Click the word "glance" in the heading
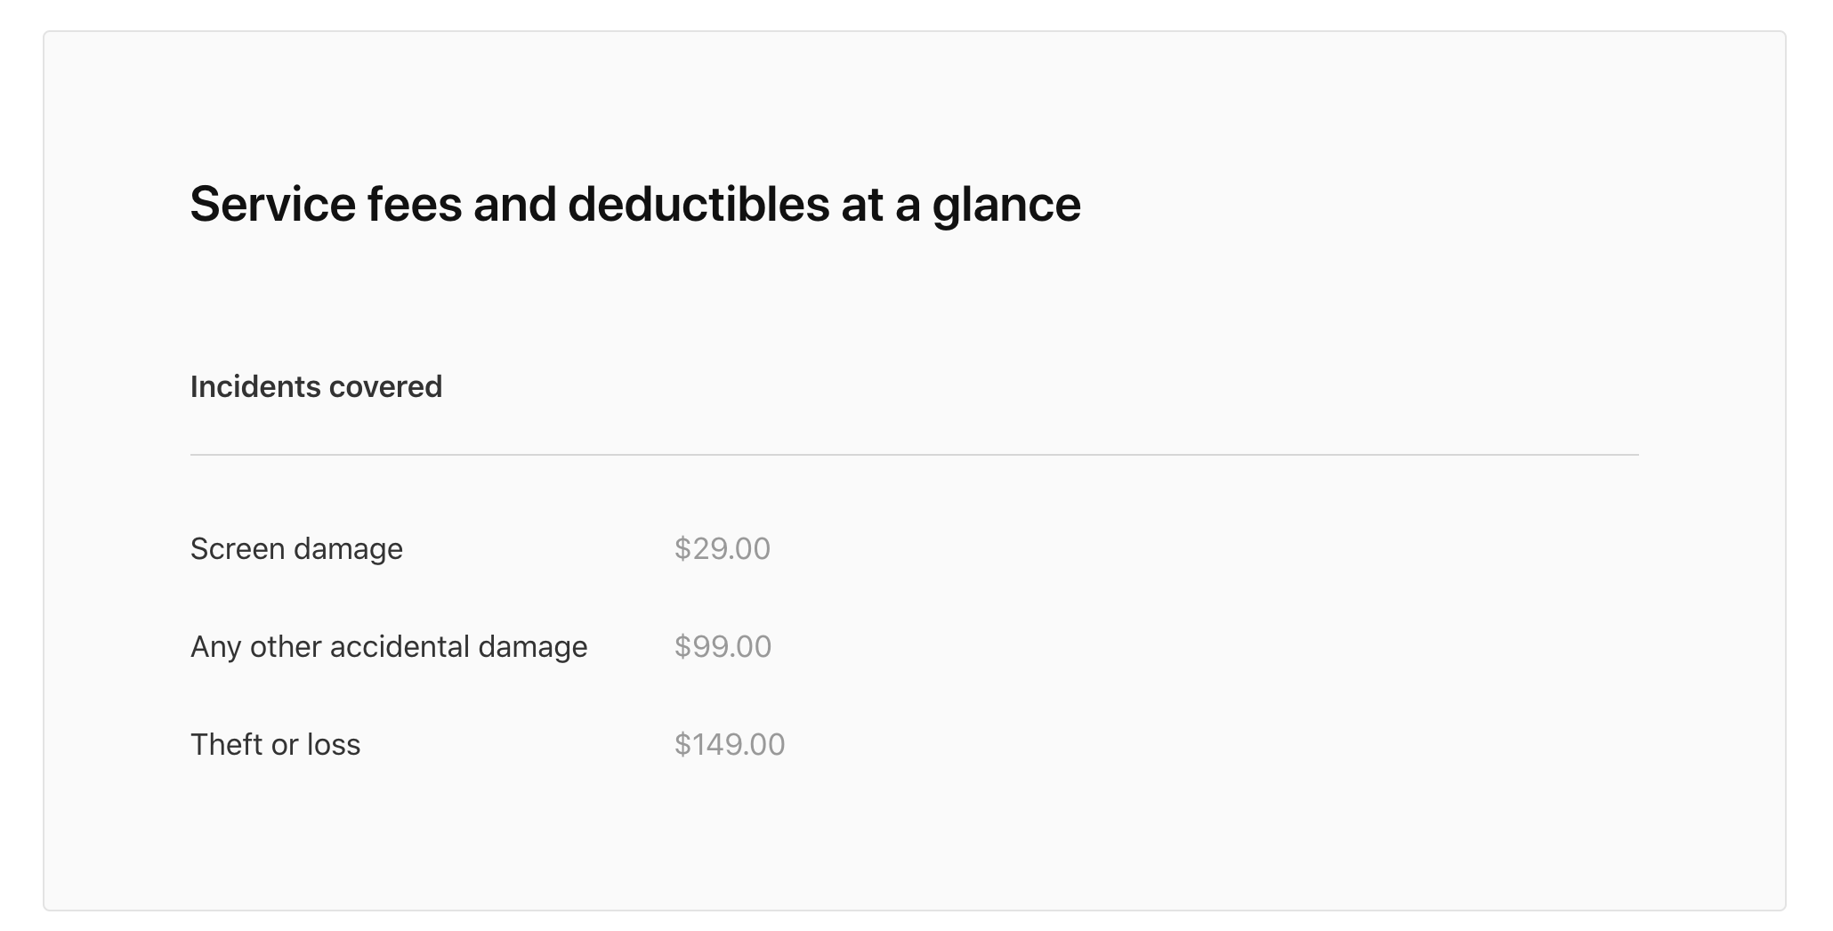The height and width of the screenshot is (931, 1833). tap(1006, 205)
